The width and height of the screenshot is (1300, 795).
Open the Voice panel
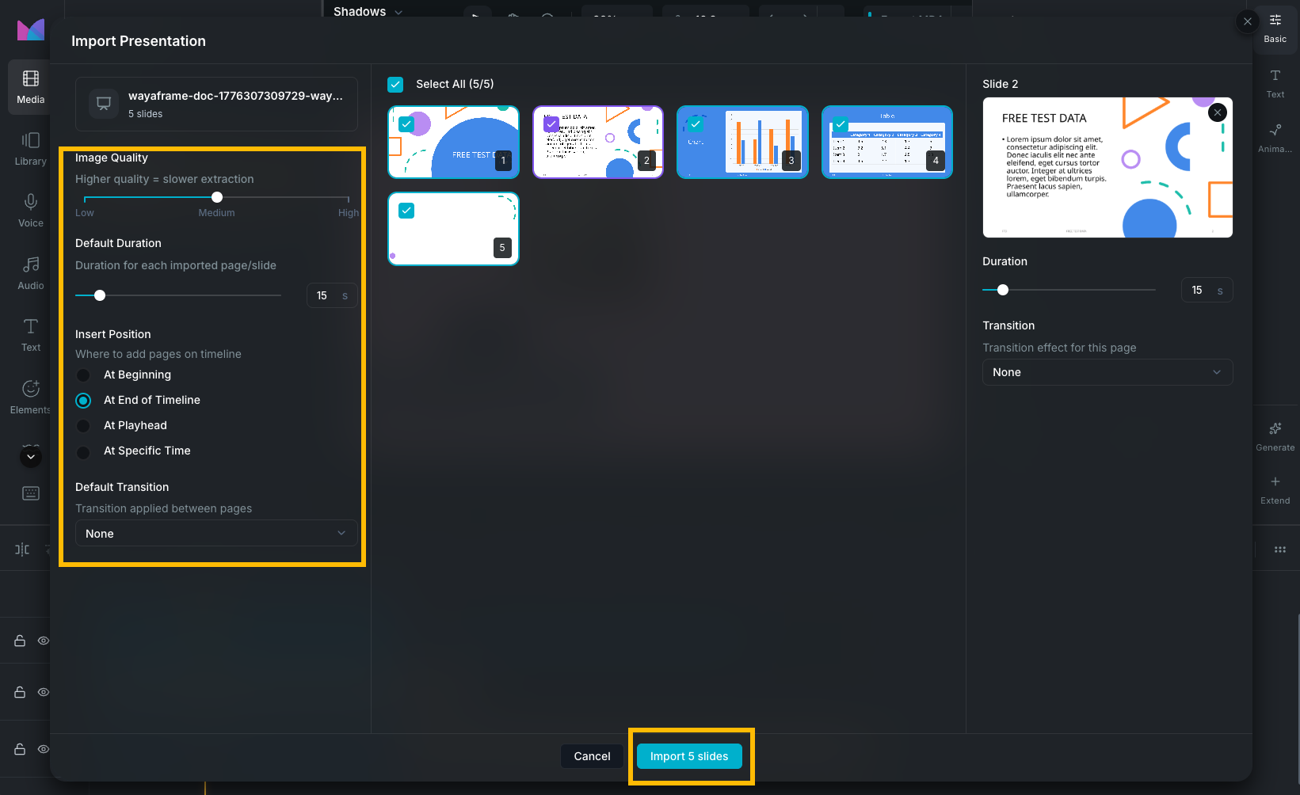(30, 208)
